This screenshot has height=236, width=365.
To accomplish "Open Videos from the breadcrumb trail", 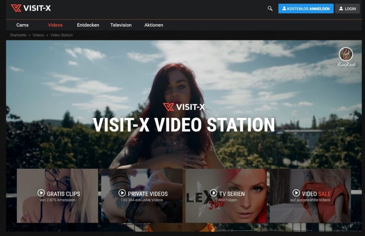I will [x=38, y=35].
